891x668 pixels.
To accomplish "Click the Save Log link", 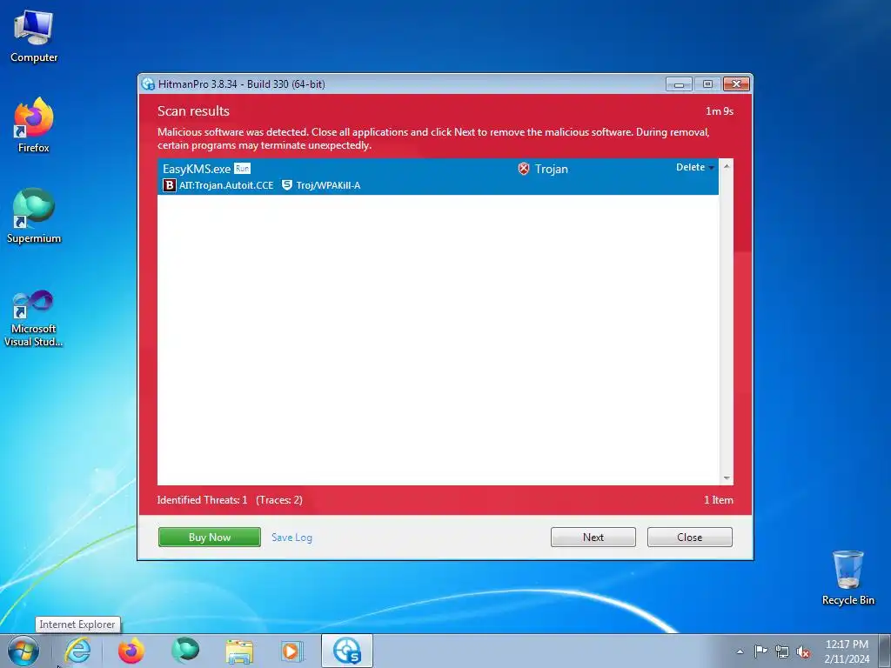I will pos(291,538).
